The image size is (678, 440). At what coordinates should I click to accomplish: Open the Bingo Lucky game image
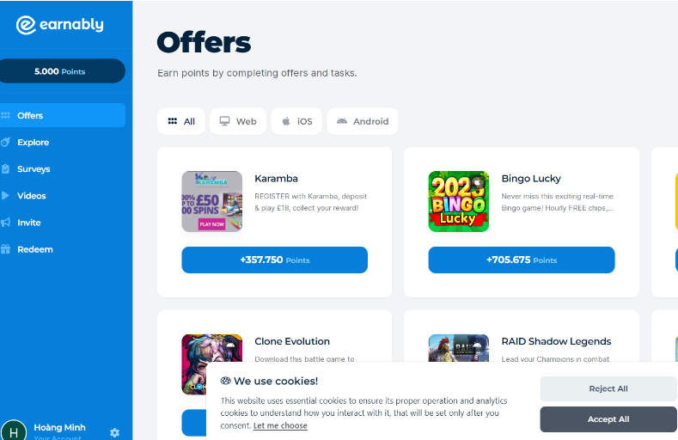point(459,201)
